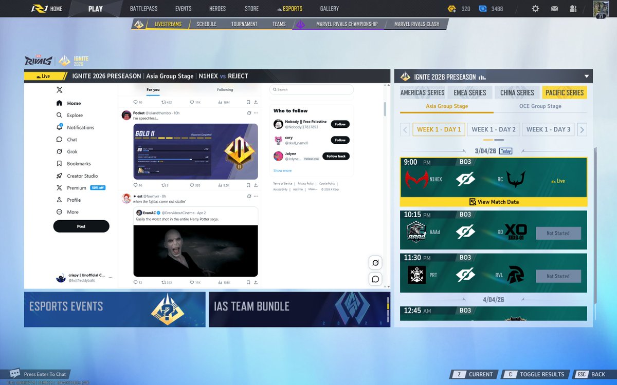
Task: Follow back Jolyne
Action: click(336, 156)
